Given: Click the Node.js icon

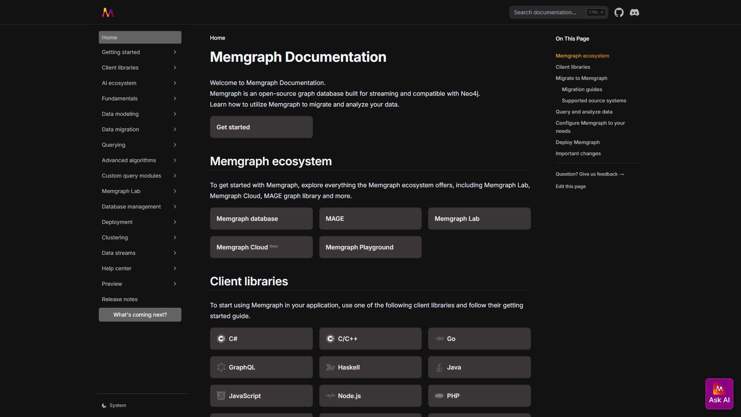Looking at the screenshot, I should (x=330, y=396).
